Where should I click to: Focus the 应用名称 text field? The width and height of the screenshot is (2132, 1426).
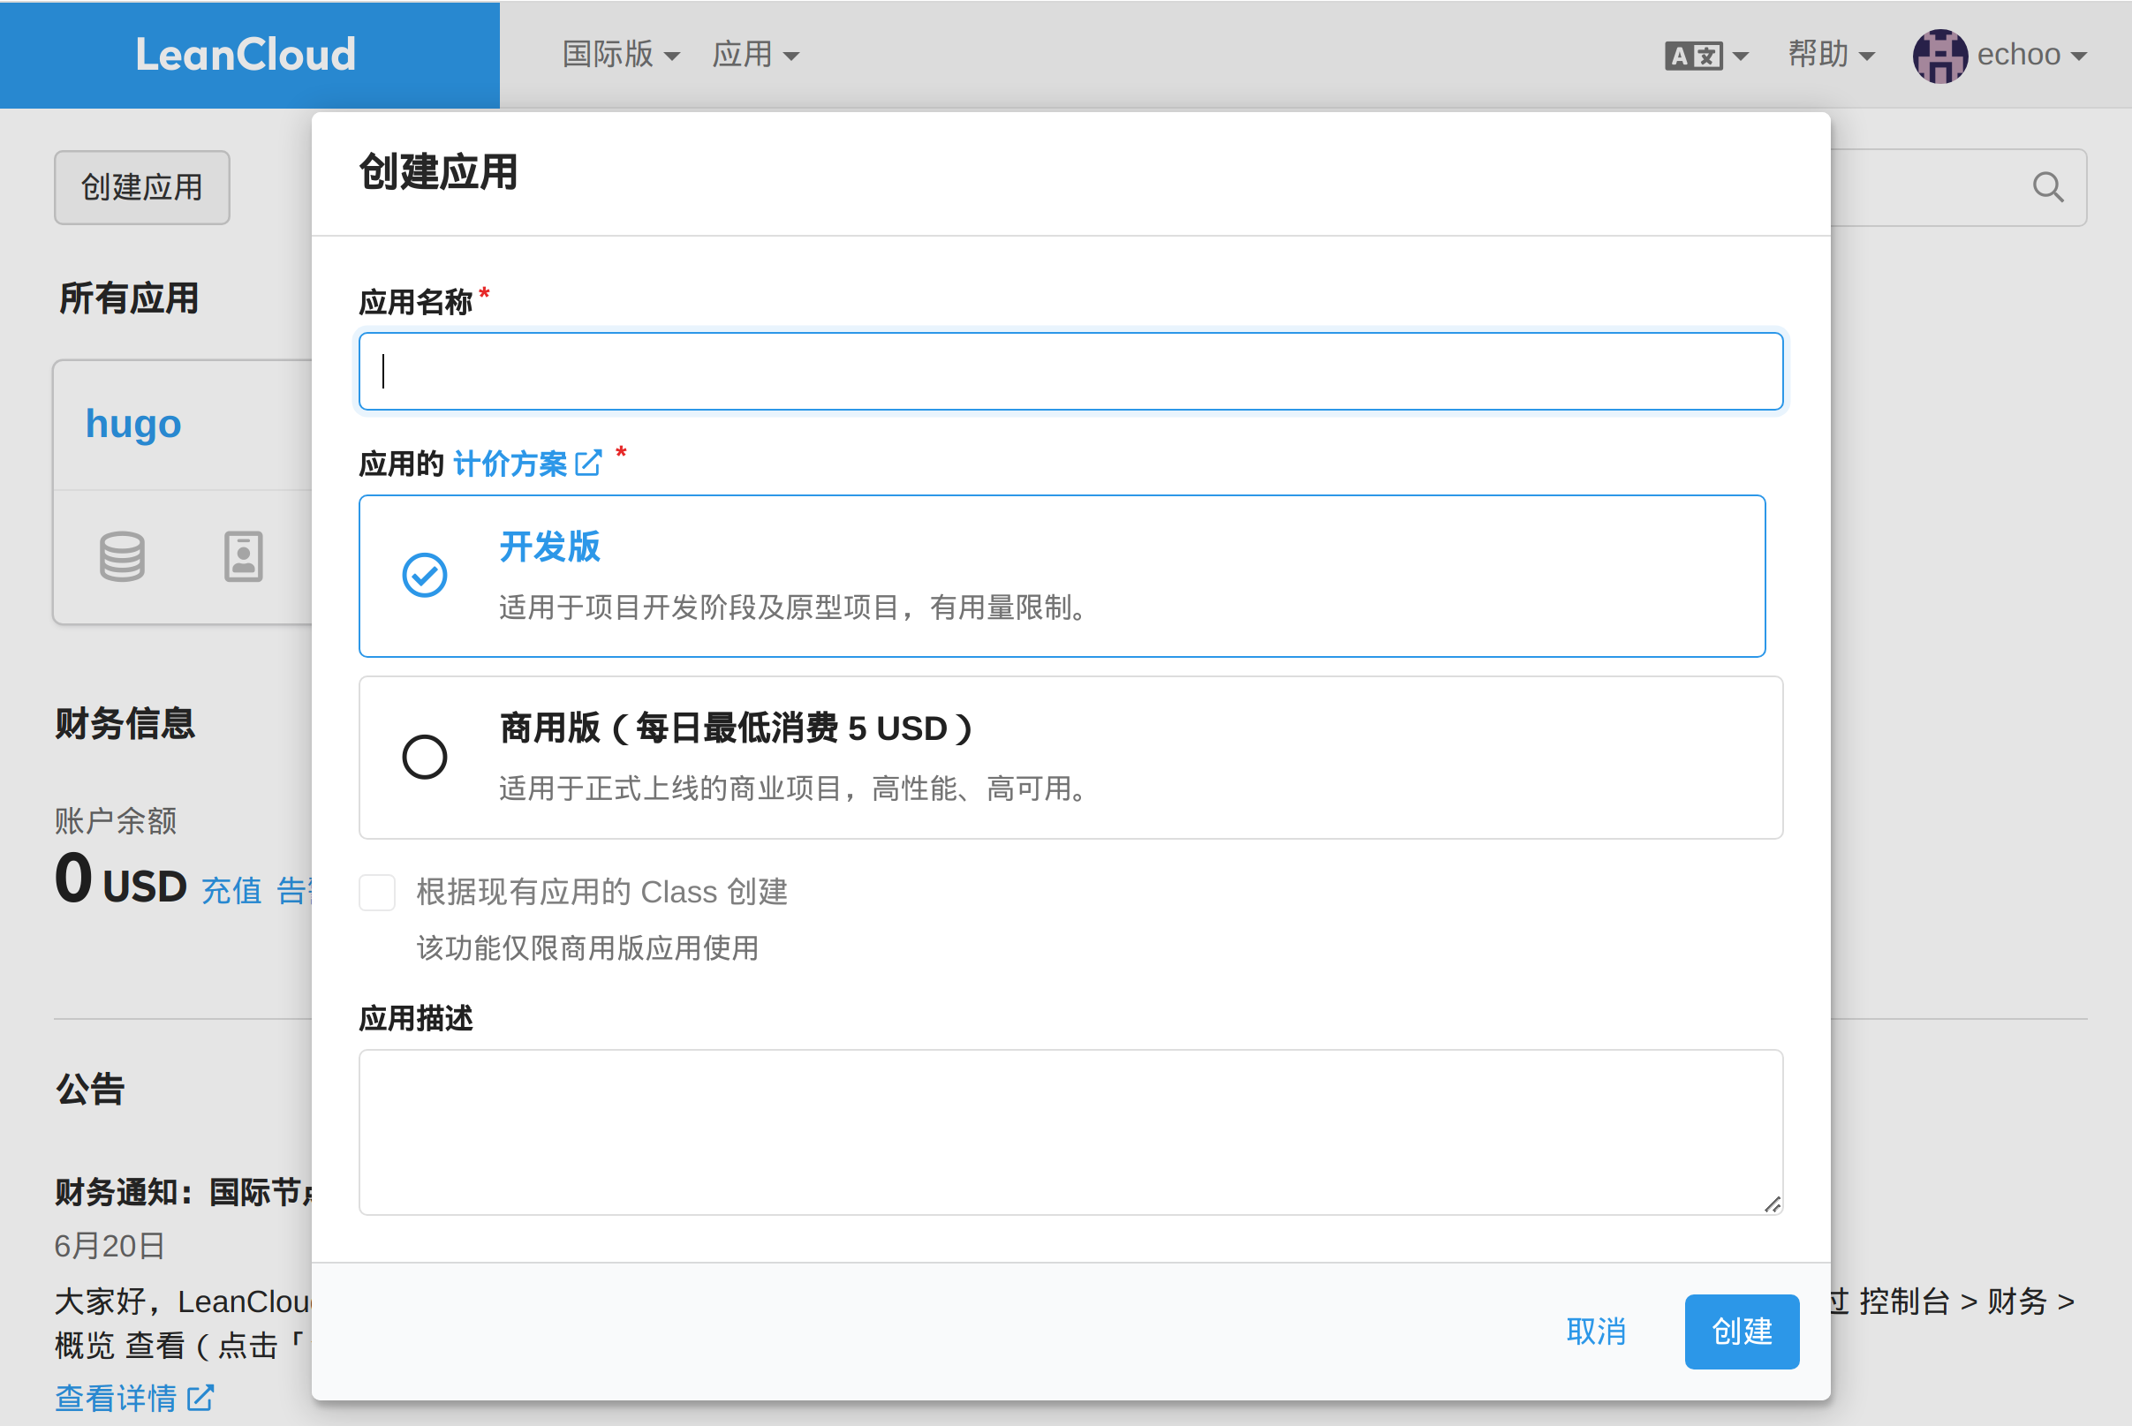click(1070, 371)
